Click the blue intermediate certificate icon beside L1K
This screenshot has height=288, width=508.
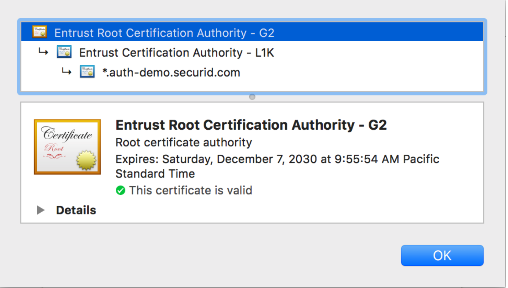[64, 52]
